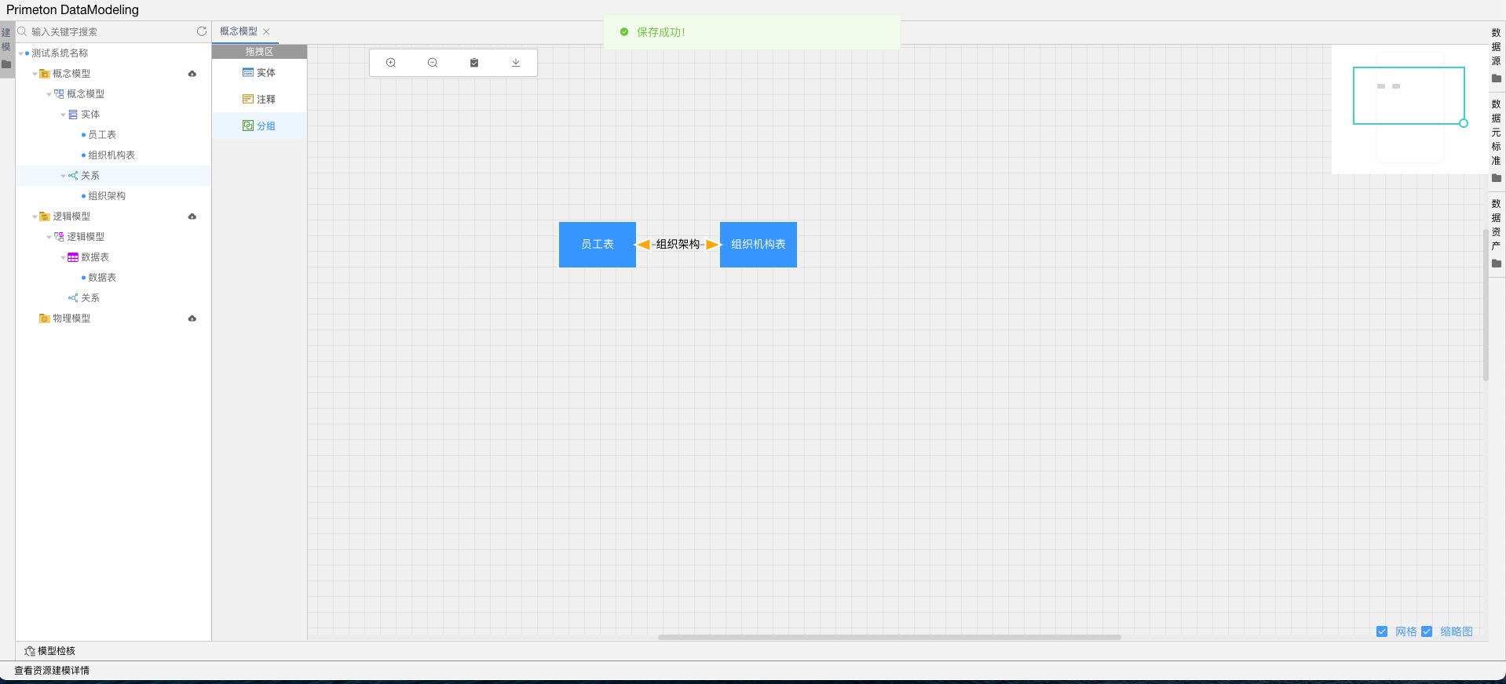Click the yellow 物理模型 folder icon in tree
1506x684 pixels.
[45, 318]
